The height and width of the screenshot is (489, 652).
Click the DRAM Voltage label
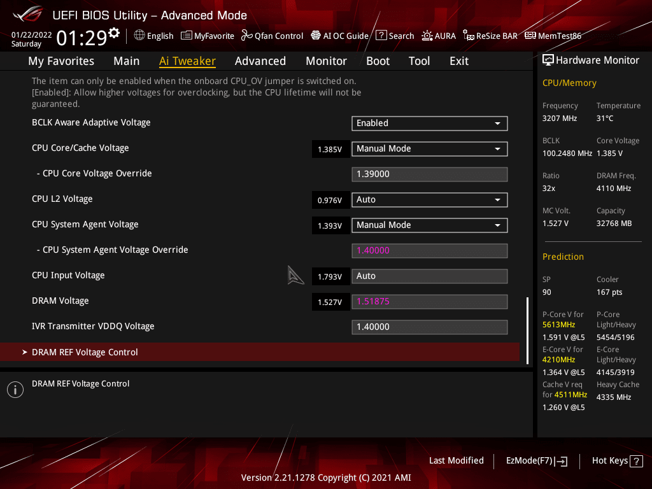60,301
